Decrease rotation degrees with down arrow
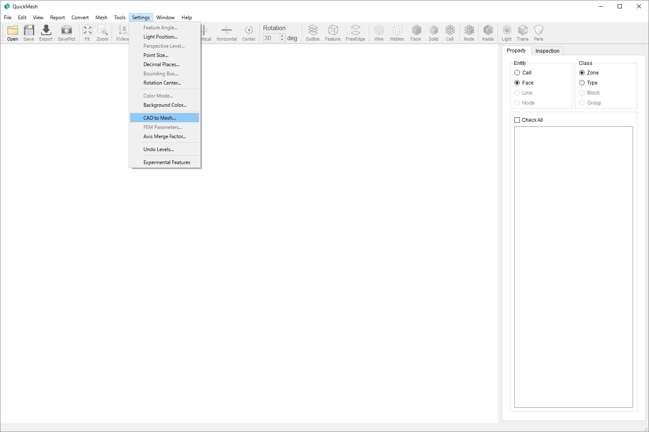This screenshot has width=649, height=432. tap(282, 40)
